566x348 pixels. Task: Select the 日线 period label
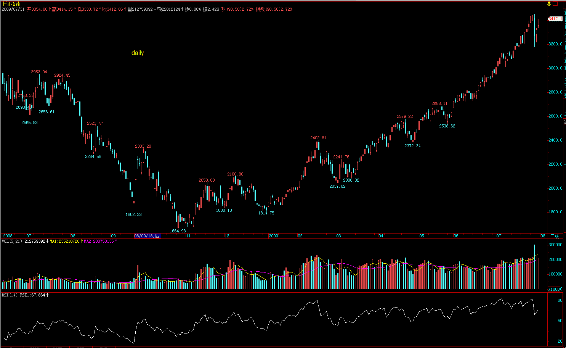pyautogui.click(x=555, y=236)
